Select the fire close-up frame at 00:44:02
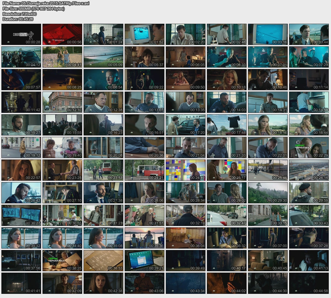This screenshot has height=298, width=331. 227,283
